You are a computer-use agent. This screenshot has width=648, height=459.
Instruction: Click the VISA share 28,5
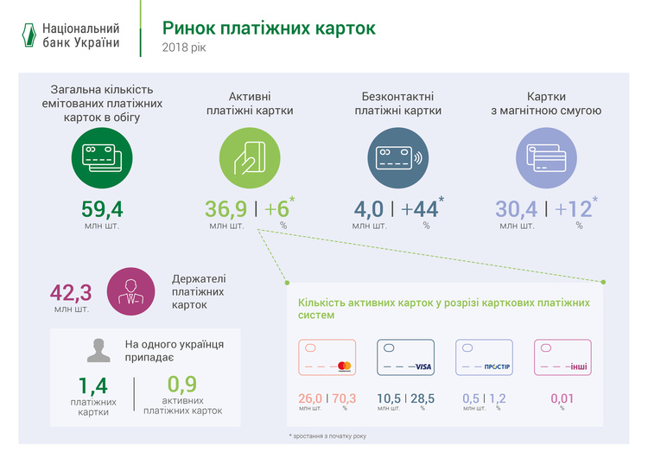click(422, 398)
